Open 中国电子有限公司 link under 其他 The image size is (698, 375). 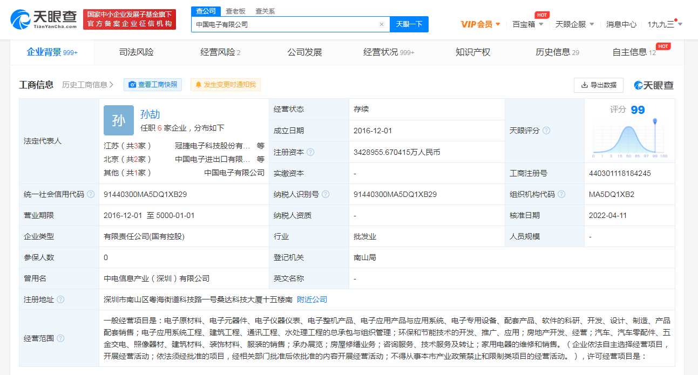(234, 173)
